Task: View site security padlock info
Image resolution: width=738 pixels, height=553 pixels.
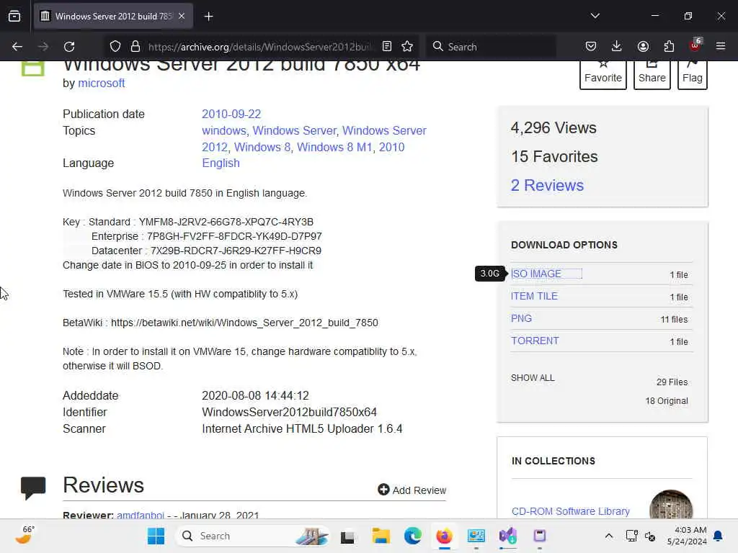Action: point(135,47)
